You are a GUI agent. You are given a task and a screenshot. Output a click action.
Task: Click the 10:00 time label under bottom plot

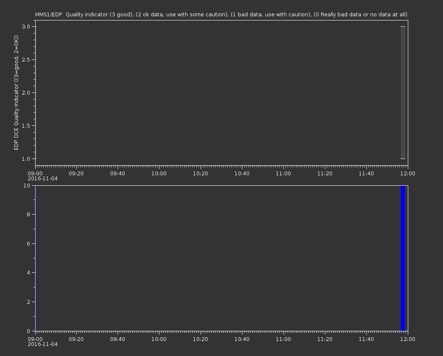[x=159, y=339]
